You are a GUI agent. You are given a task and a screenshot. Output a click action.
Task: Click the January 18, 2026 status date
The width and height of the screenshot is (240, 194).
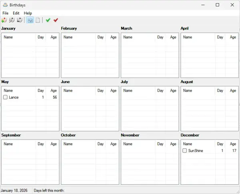[x=14, y=190]
